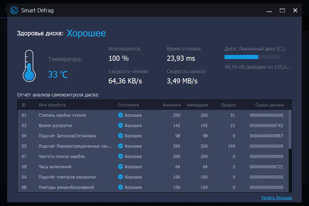The image size is (309, 206).
Task: Click the Значение column header
Action: point(171,105)
